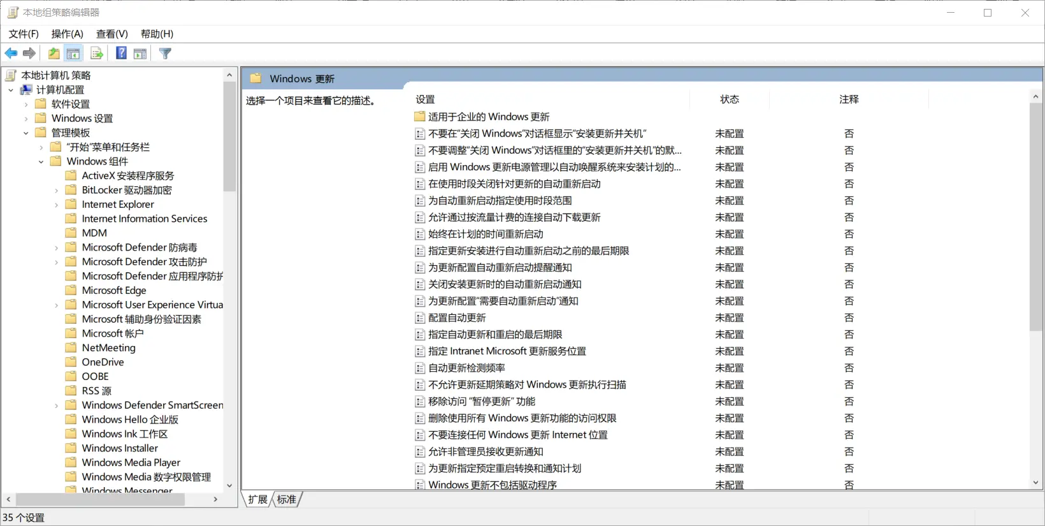Select ActiveX 安装程序服务 in the tree
Screen dimensions: 1045x526
click(128, 176)
